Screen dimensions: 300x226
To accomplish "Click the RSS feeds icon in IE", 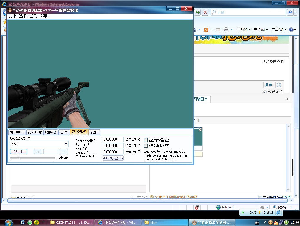I will (206, 30).
